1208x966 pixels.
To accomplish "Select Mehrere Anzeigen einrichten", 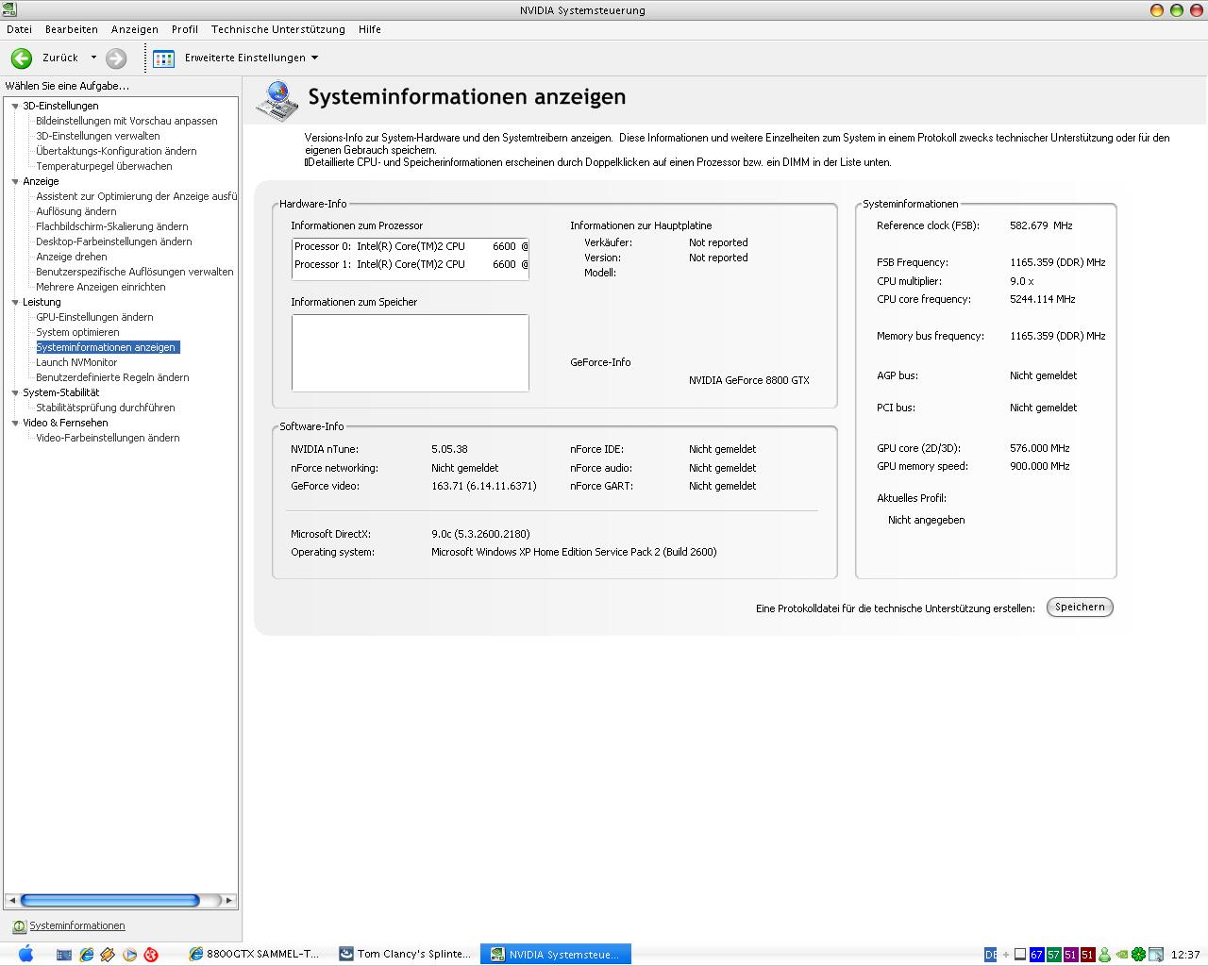I will pyautogui.click(x=101, y=287).
